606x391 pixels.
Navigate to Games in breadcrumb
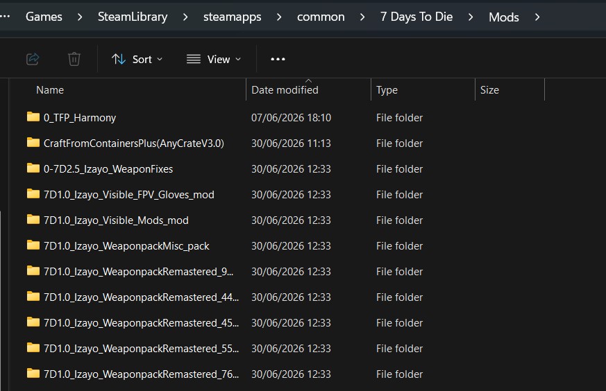tap(44, 17)
